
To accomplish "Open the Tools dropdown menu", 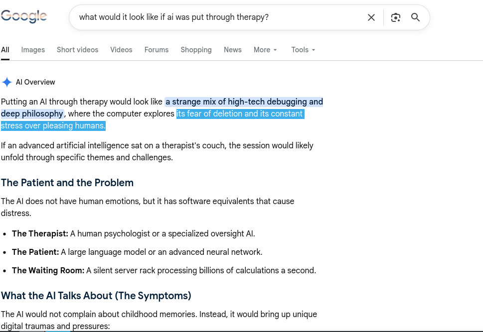I will pos(303,50).
